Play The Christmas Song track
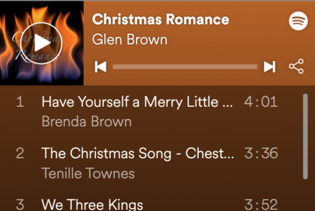The height and width of the screenshot is (211, 315). coord(138,154)
